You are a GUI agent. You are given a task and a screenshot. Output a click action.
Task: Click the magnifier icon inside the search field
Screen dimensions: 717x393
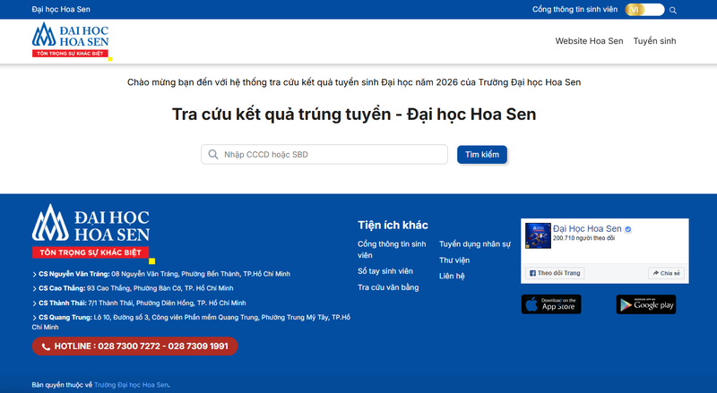pyautogui.click(x=213, y=155)
